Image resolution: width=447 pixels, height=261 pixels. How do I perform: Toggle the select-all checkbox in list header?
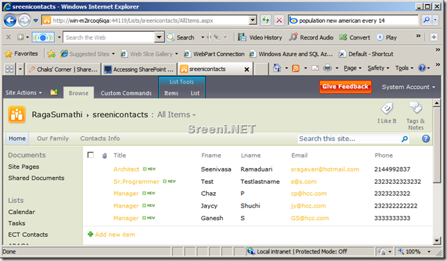[90, 155]
